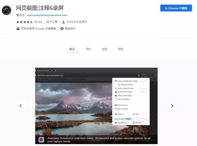197x146 pixels.
Task: Choose Capture visible part of page
Action: 127,81
